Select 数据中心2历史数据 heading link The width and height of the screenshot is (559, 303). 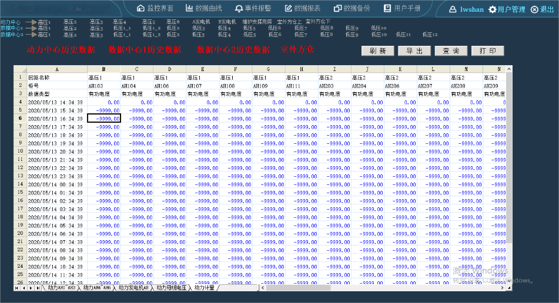pos(233,49)
